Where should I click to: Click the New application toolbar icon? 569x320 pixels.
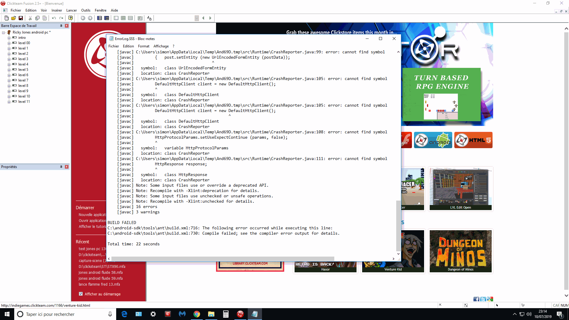7,18
